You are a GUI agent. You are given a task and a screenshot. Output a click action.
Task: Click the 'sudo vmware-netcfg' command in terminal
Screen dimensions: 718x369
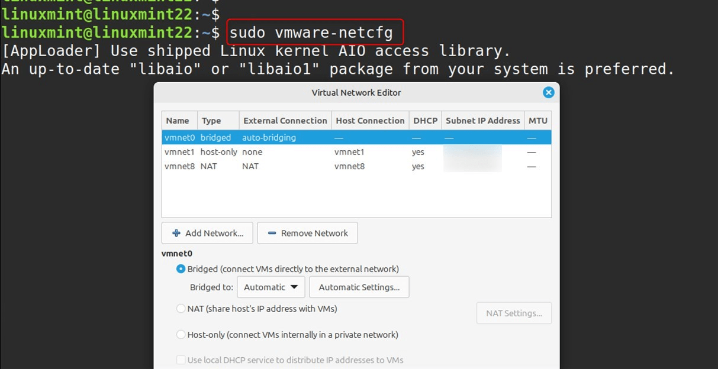pyautogui.click(x=311, y=33)
